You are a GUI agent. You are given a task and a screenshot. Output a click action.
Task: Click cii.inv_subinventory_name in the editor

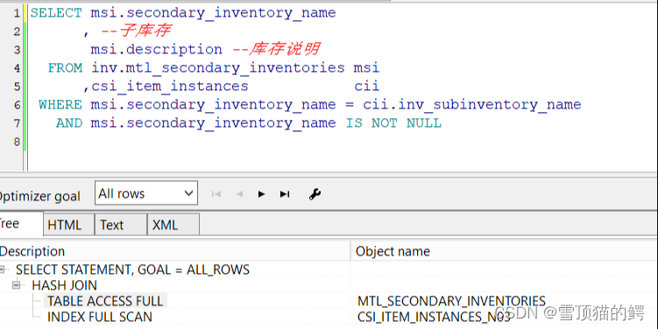[472, 105]
